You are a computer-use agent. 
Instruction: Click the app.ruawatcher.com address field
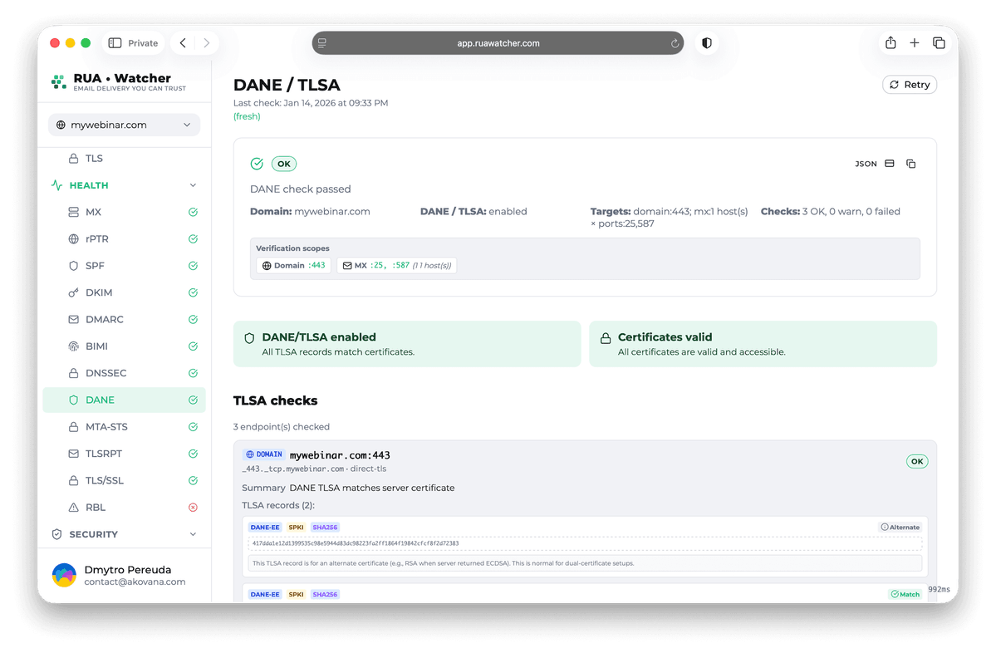pos(498,43)
